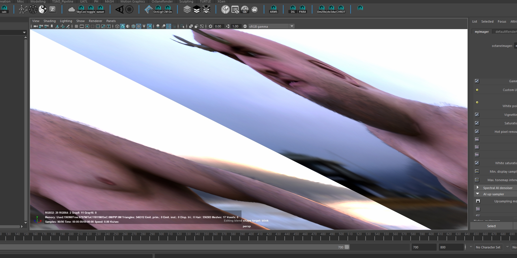Click the sunset shelf script icon
This screenshot has height=258, width=517.
tap(100, 9)
